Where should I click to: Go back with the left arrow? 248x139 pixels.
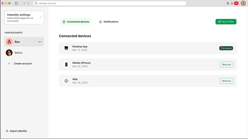click(24, 3)
